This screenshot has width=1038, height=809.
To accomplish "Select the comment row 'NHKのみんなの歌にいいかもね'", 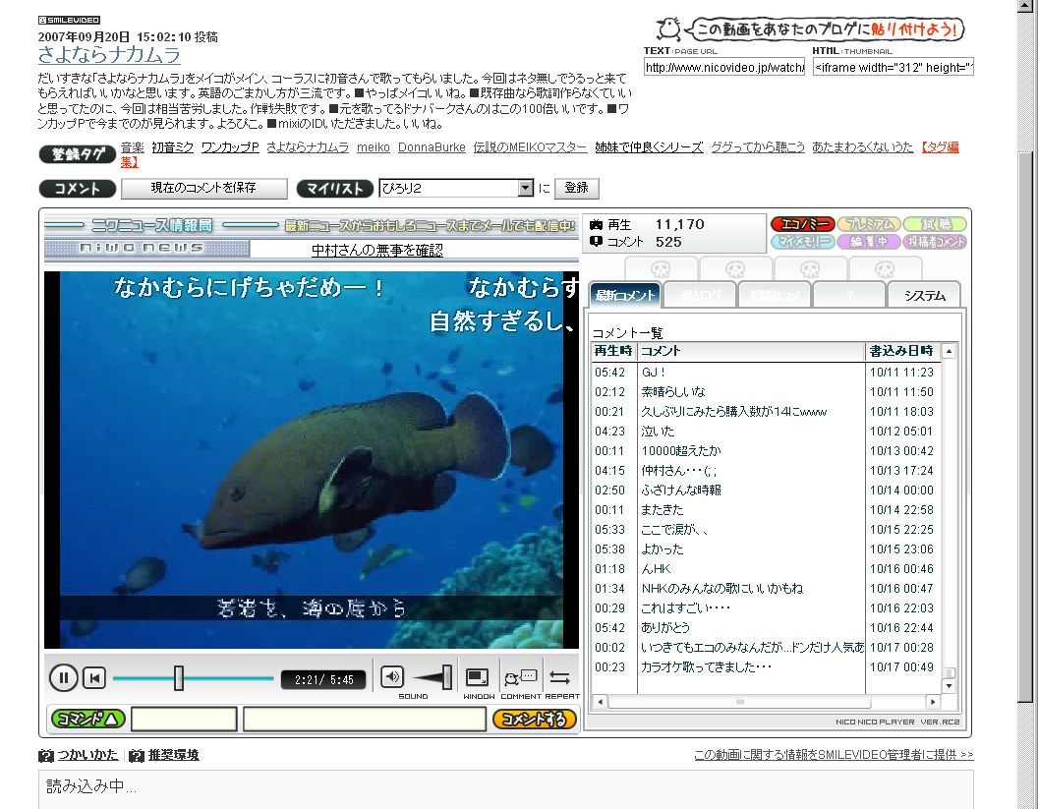I will (766, 589).
